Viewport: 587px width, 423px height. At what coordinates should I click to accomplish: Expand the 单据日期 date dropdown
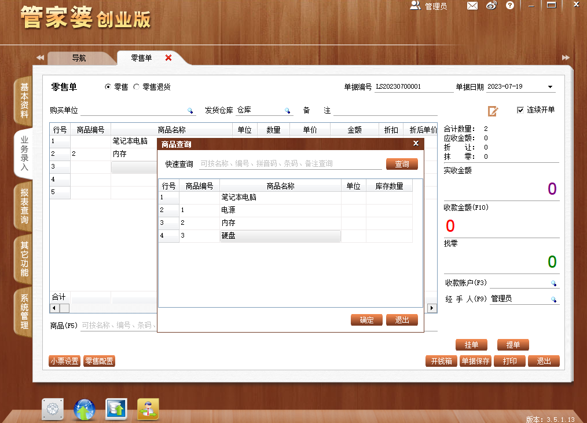coord(551,87)
